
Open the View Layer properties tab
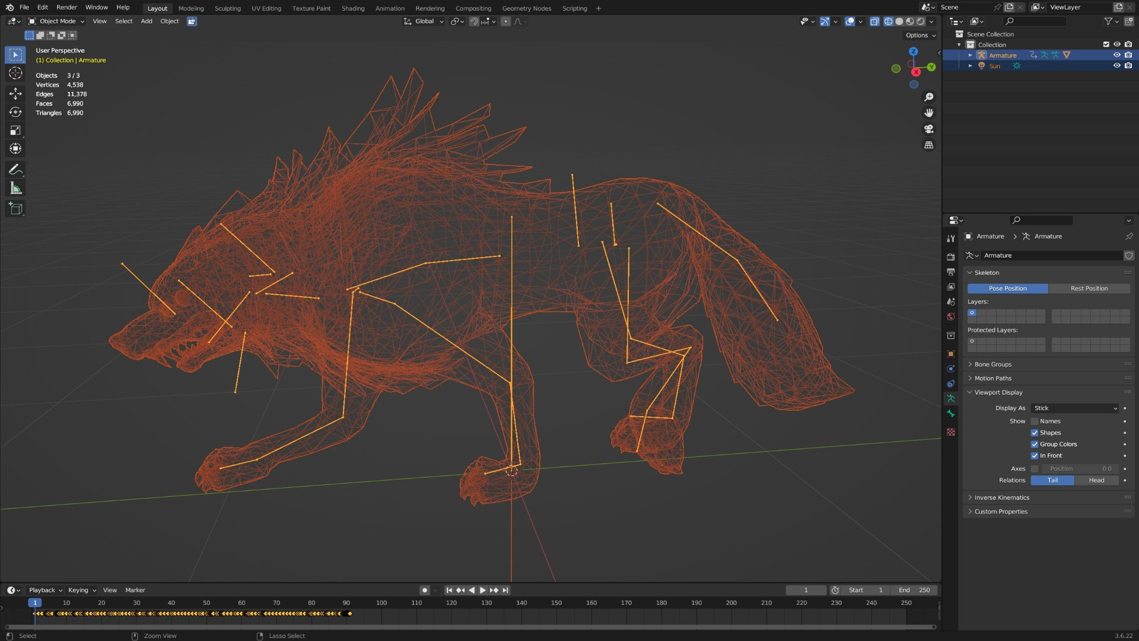click(x=951, y=287)
